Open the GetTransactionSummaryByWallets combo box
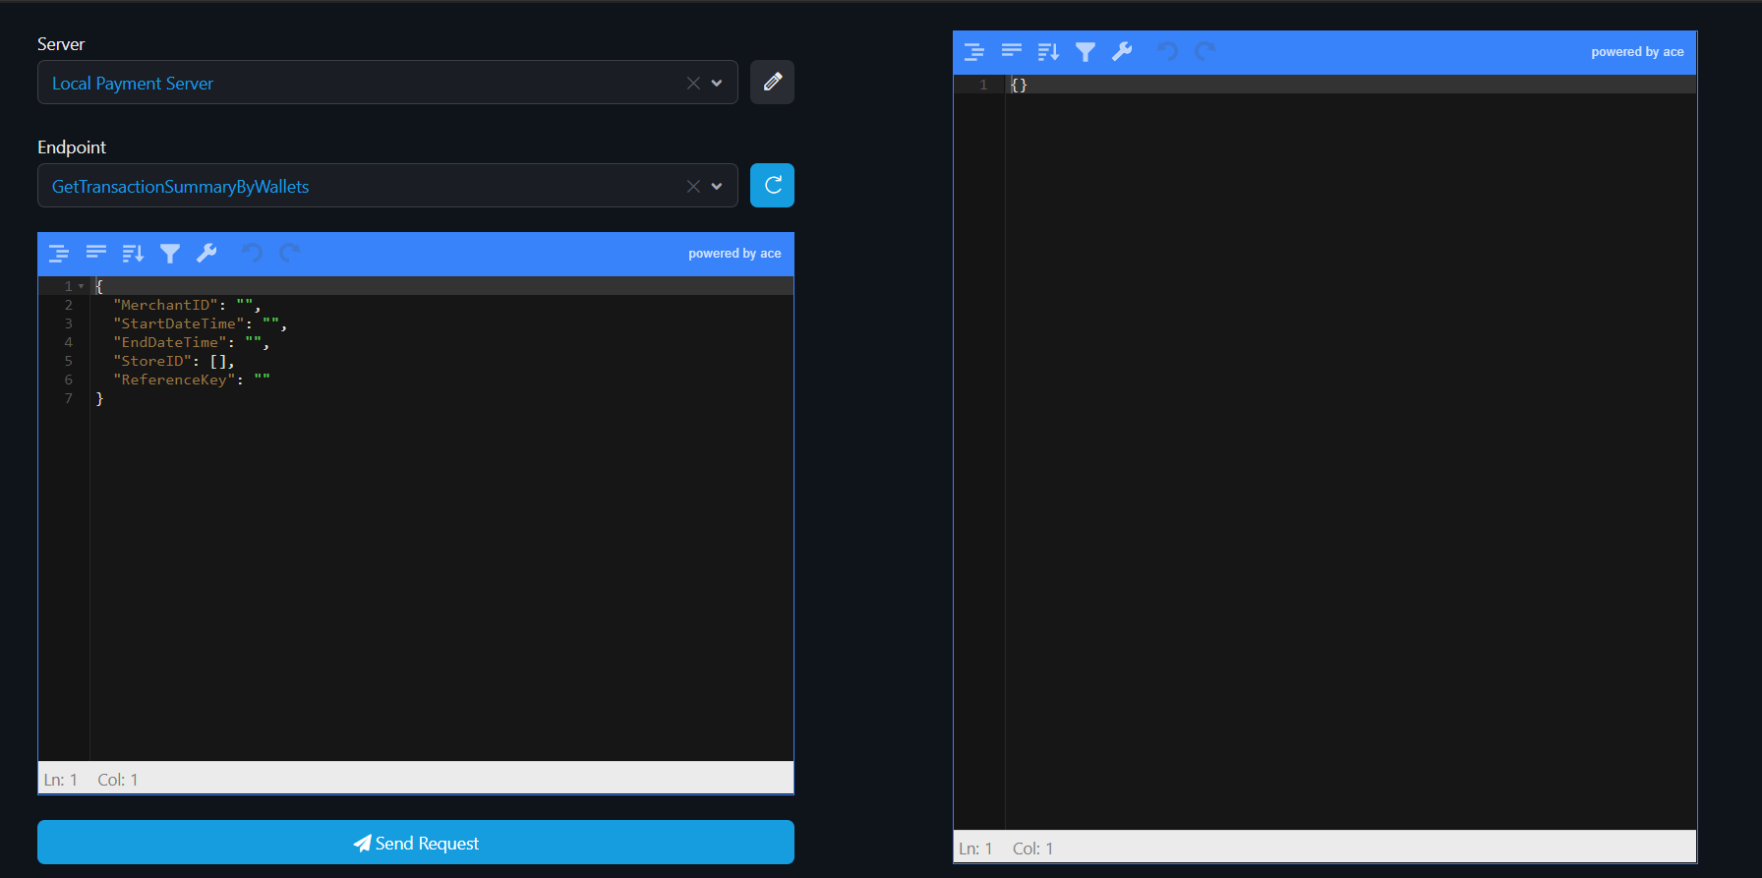1762x878 pixels. [x=387, y=186]
